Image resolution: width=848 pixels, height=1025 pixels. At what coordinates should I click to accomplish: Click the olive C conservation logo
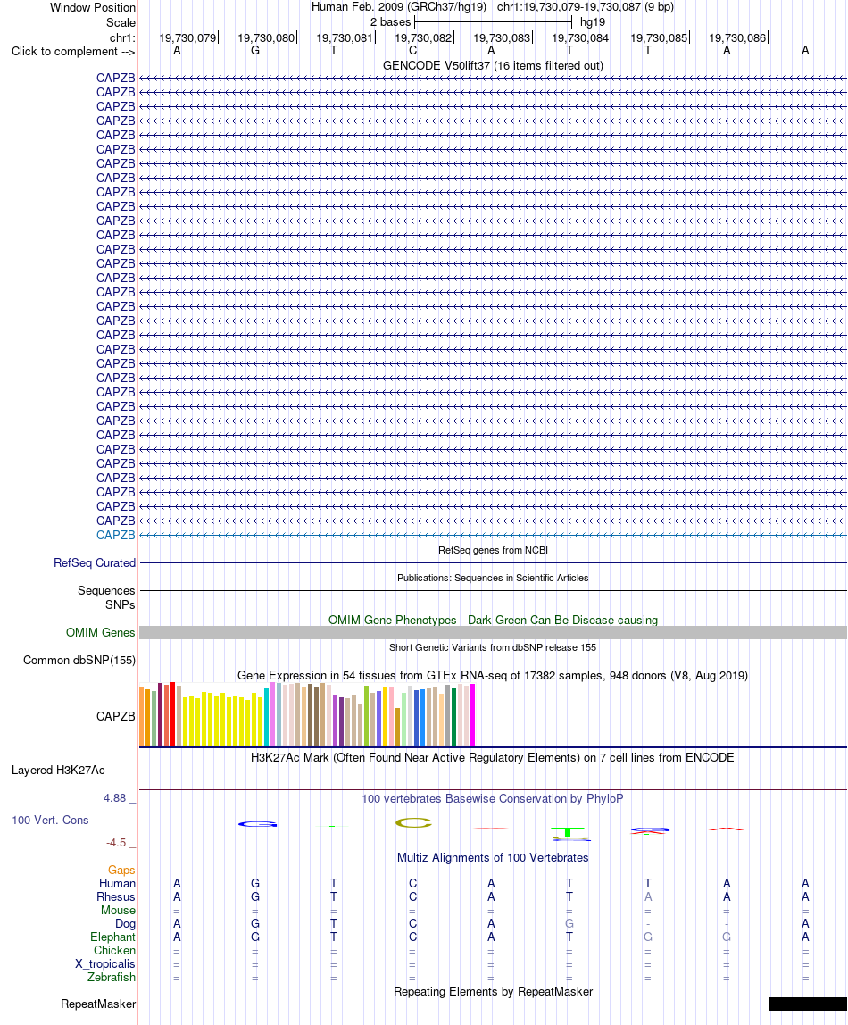[413, 823]
